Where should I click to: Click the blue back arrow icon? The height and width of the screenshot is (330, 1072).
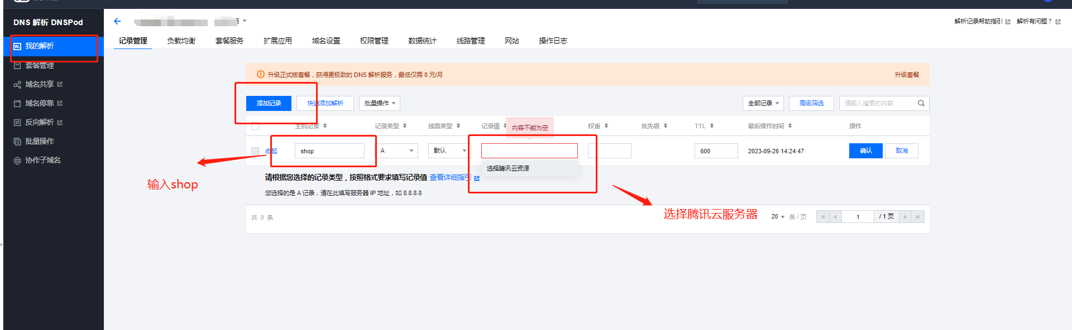point(117,21)
